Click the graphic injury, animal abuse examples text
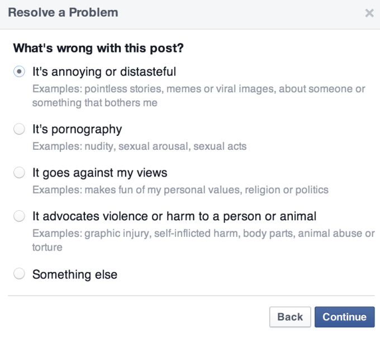 click(x=203, y=233)
